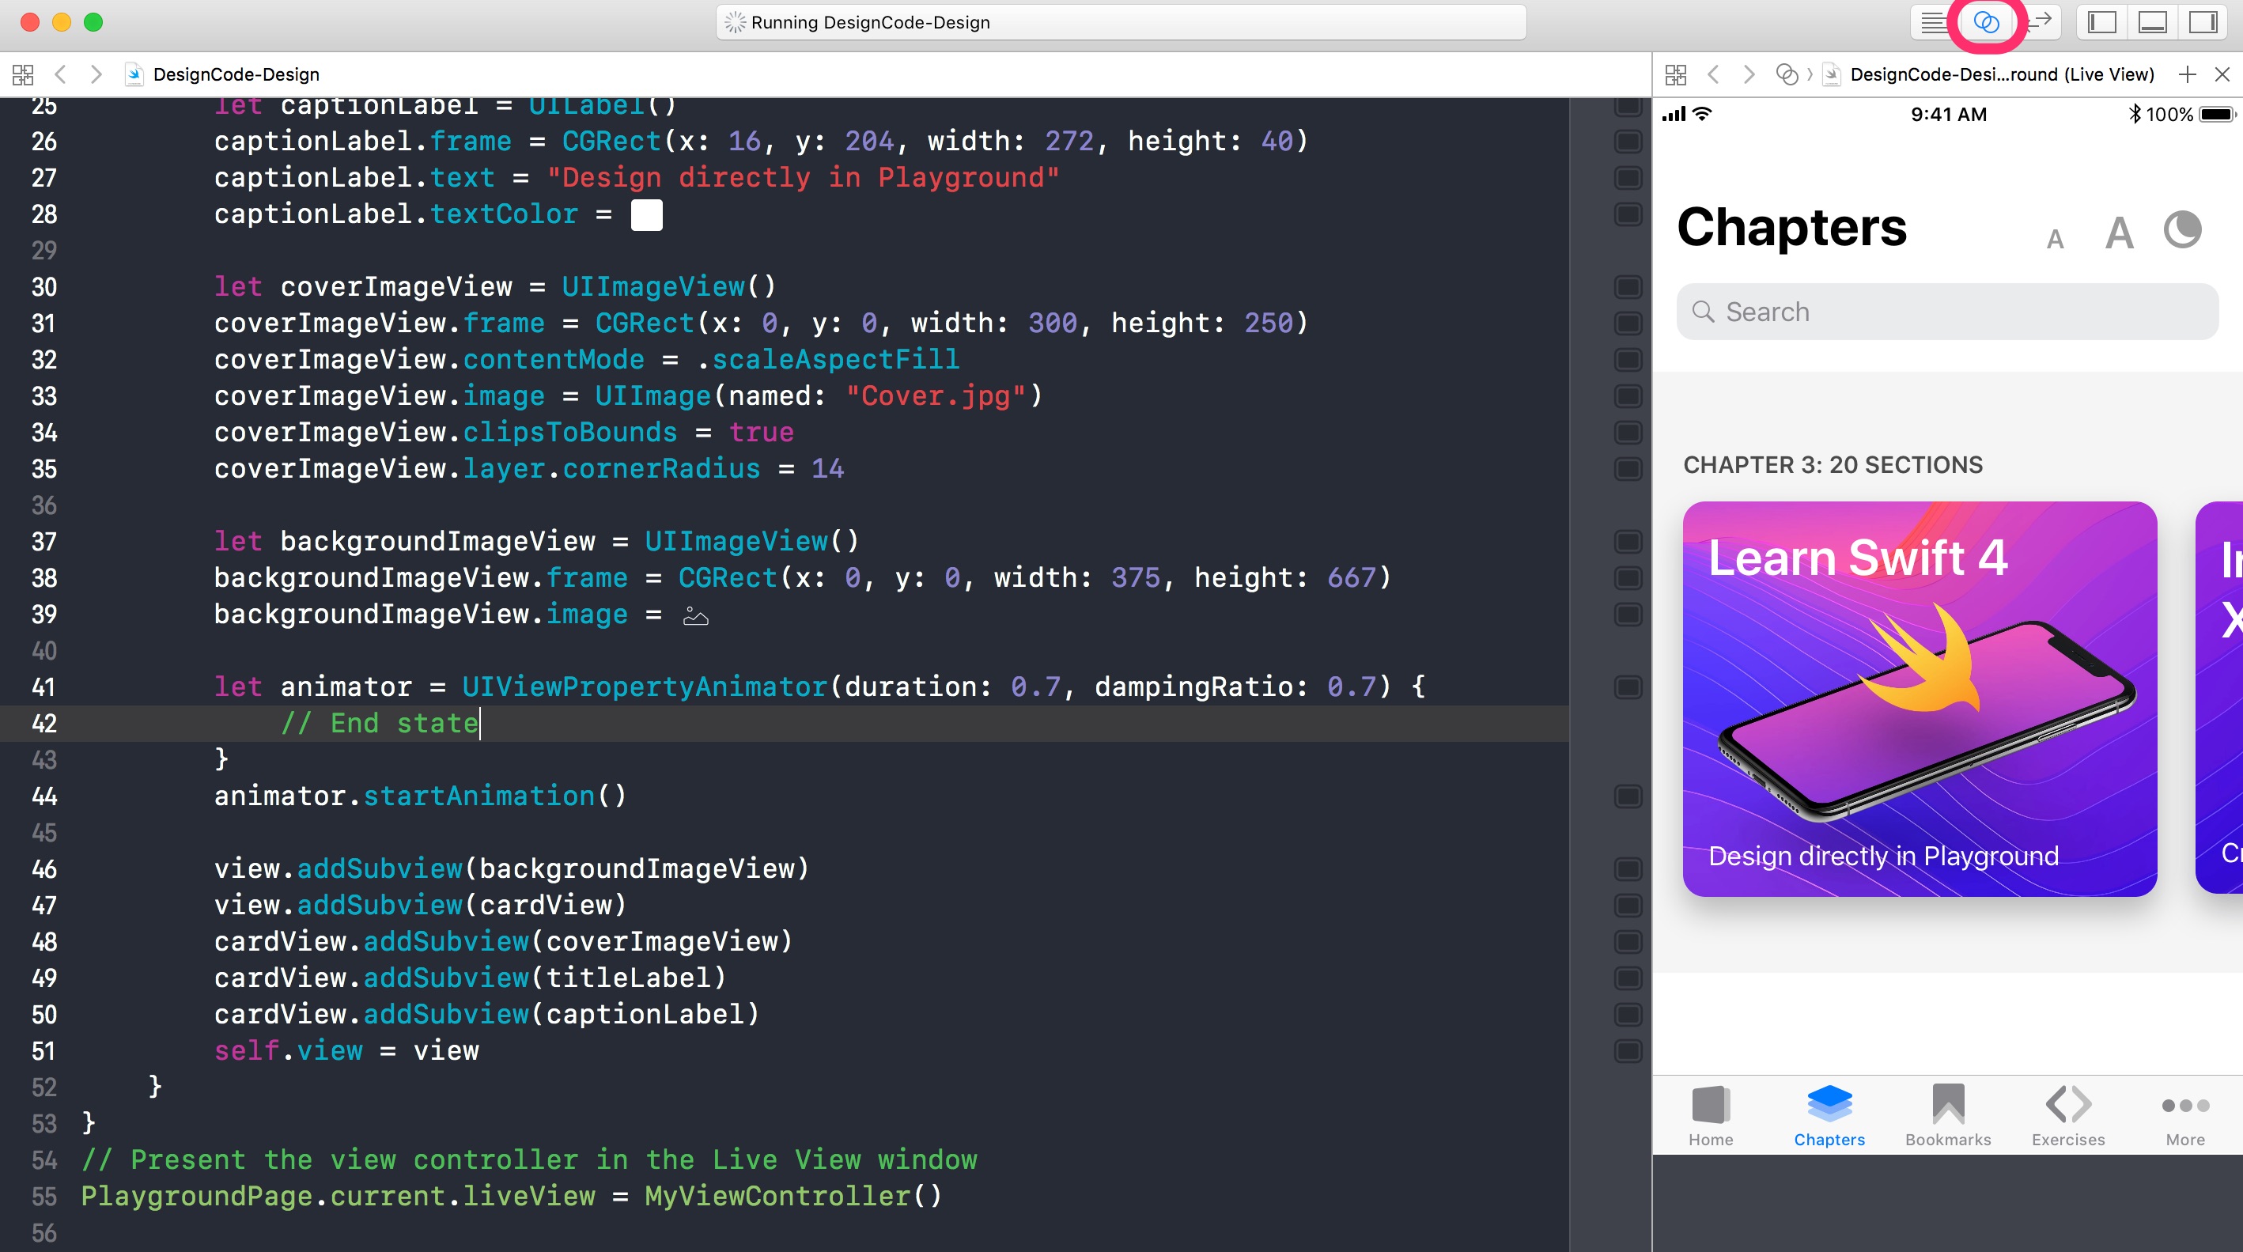Click the Bookmarks tab in preview
Image resolution: width=2243 pixels, height=1252 pixels.
tap(1946, 1114)
